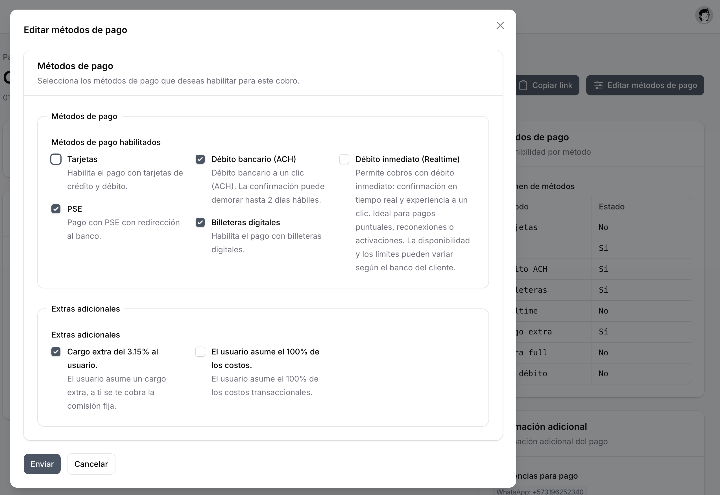Screen dimensions: 720x495
Task: Open Editar métodos de pago
Action: click(x=645, y=85)
